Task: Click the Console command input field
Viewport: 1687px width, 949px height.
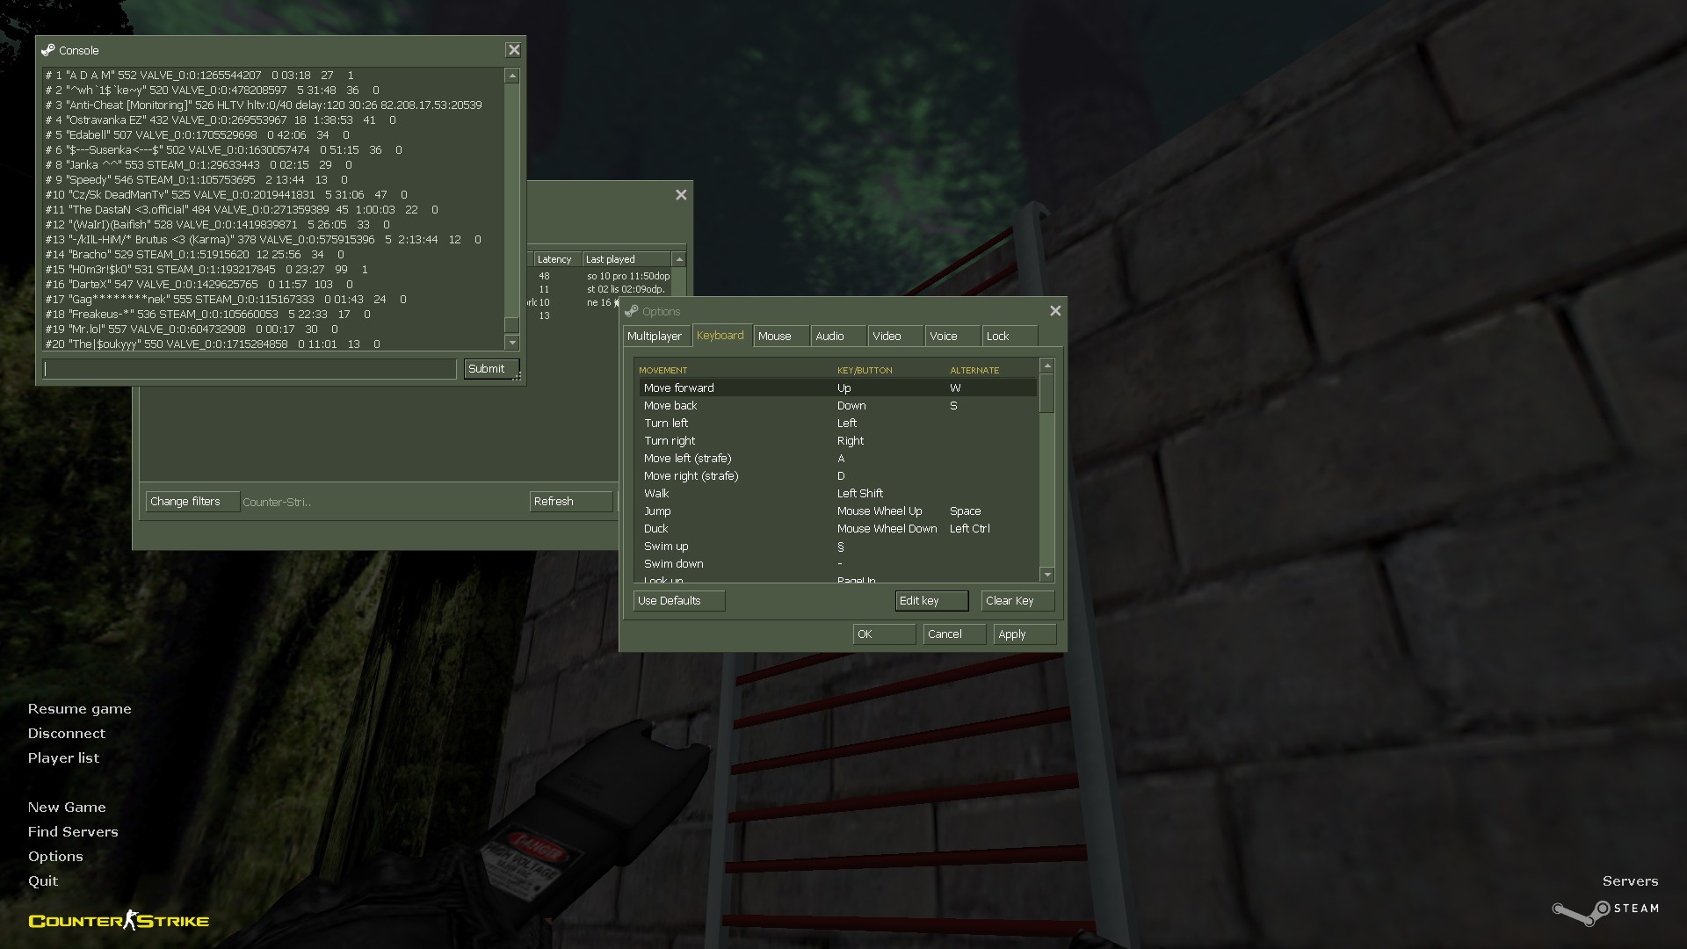Action: coord(250,369)
